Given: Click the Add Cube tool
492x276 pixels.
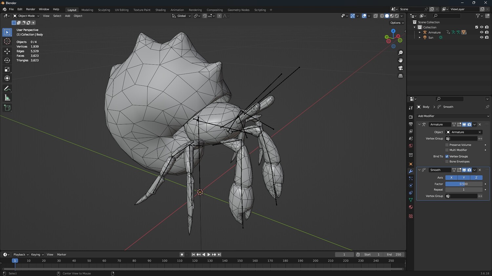Looking at the screenshot, I should pyautogui.click(x=7, y=108).
